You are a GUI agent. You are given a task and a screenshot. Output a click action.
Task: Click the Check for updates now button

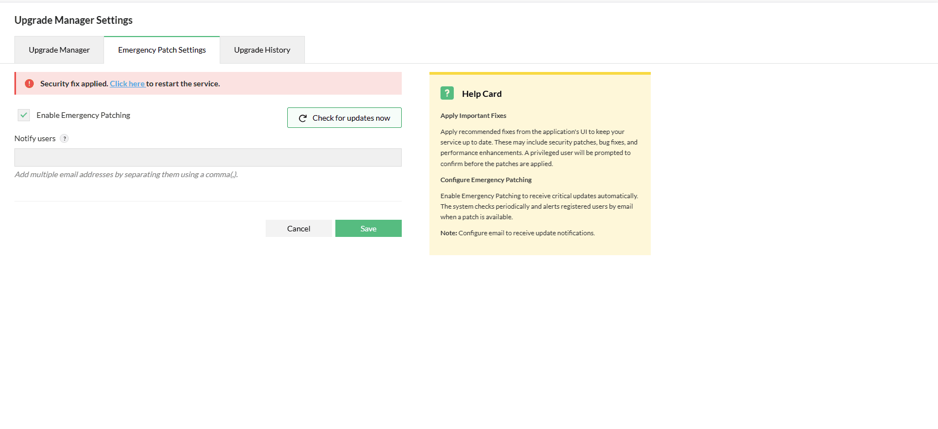coord(344,118)
